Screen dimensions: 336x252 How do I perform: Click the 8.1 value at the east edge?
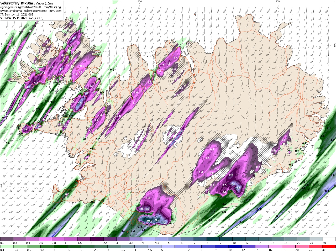(327, 191)
